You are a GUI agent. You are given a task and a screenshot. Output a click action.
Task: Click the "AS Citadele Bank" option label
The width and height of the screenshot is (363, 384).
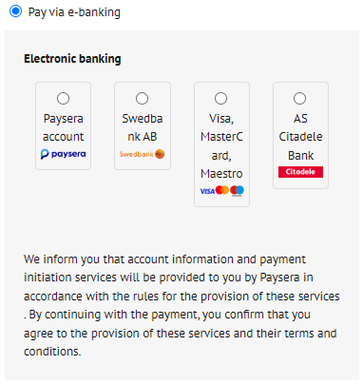tap(300, 137)
